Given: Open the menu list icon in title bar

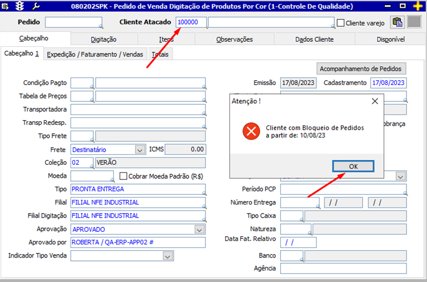Looking at the screenshot, I should coord(5,6).
